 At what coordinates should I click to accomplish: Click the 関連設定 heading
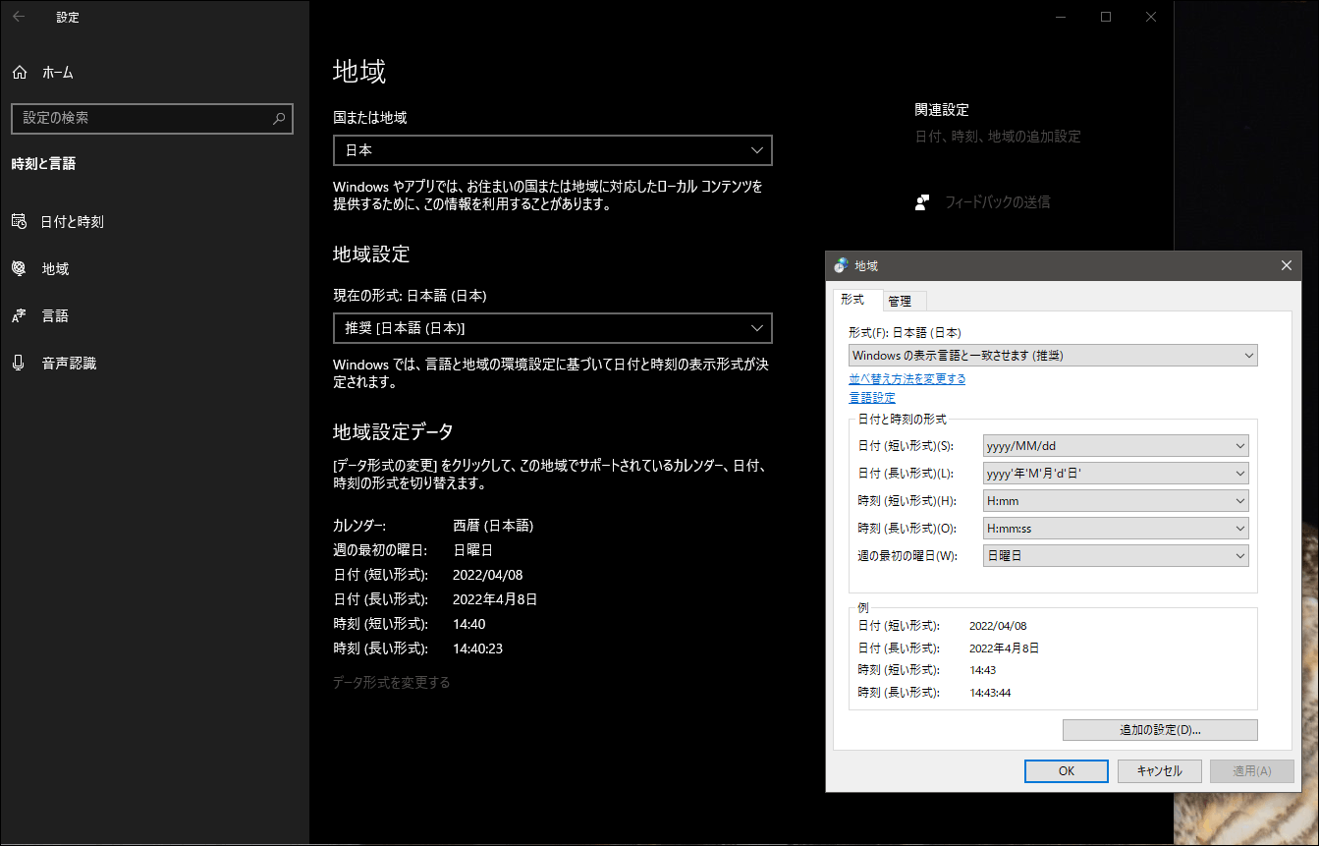(x=942, y=110)
